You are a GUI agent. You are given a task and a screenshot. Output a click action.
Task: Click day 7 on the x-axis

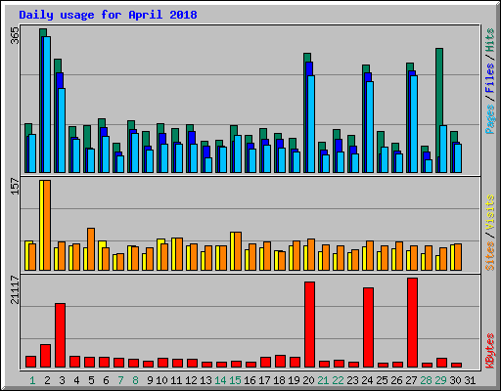[x=120, y=380]
